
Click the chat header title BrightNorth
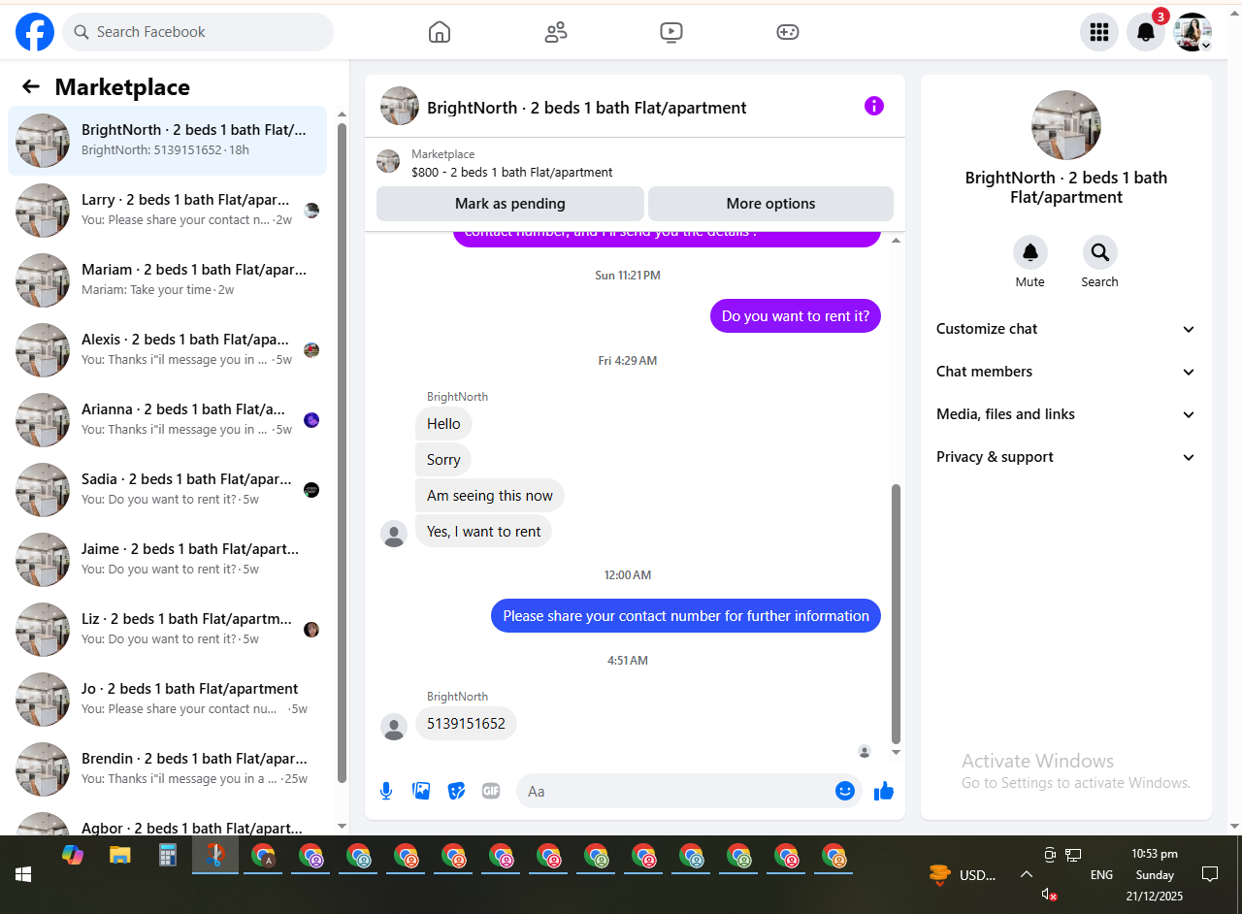[x=586, y=108]
